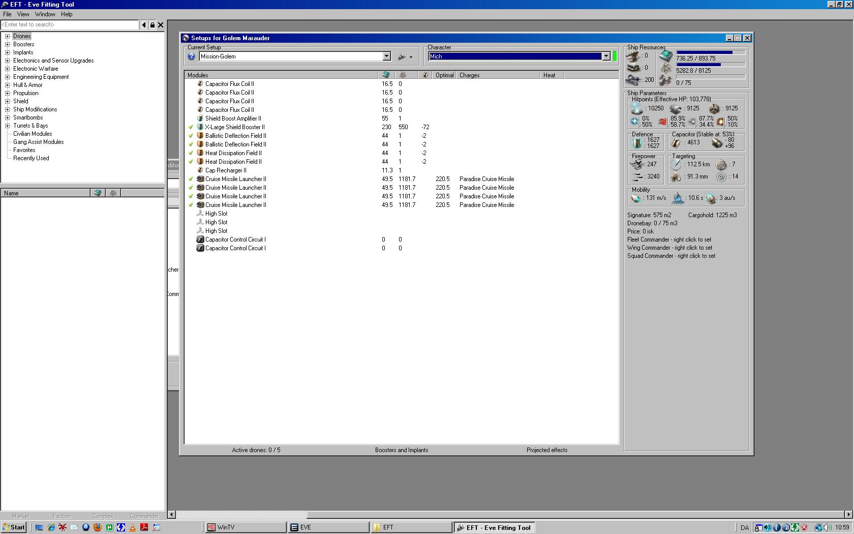The image size is (854, 534).
Task: Toggle second Heat Dissipation Field II checkmark
Action: pos(191,162)
